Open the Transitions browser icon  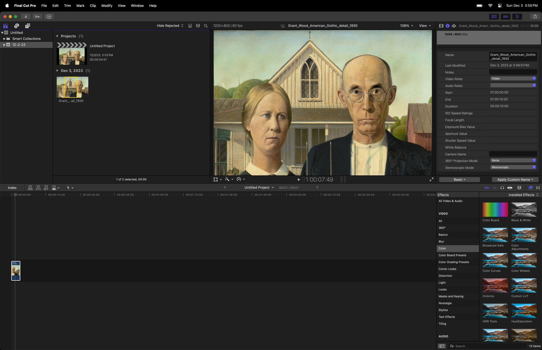(x=538, y=188)
